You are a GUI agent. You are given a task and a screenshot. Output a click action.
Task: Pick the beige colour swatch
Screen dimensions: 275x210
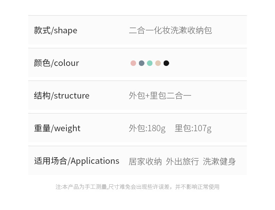(158, 63)
